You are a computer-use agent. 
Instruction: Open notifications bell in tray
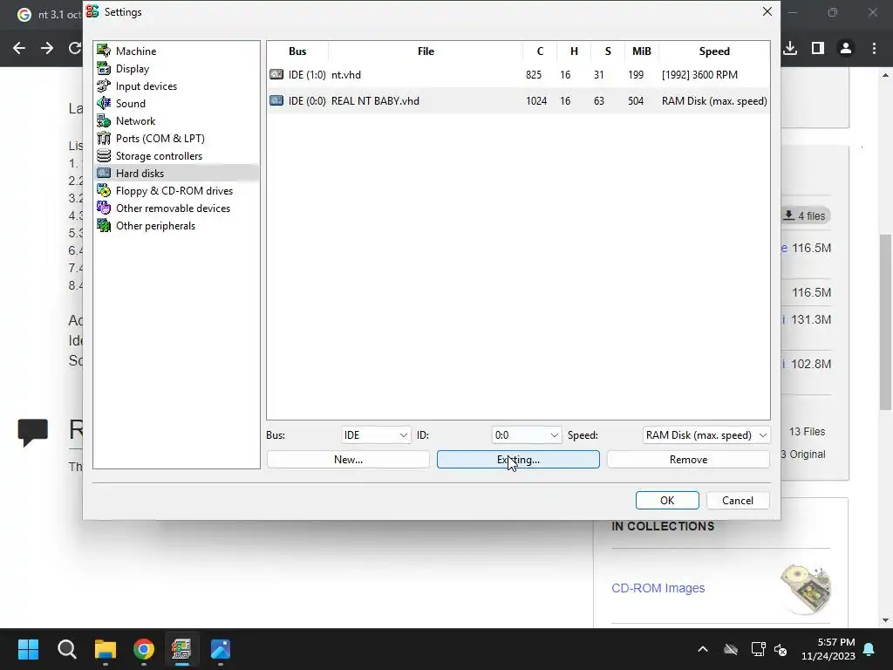coord(869,649)
